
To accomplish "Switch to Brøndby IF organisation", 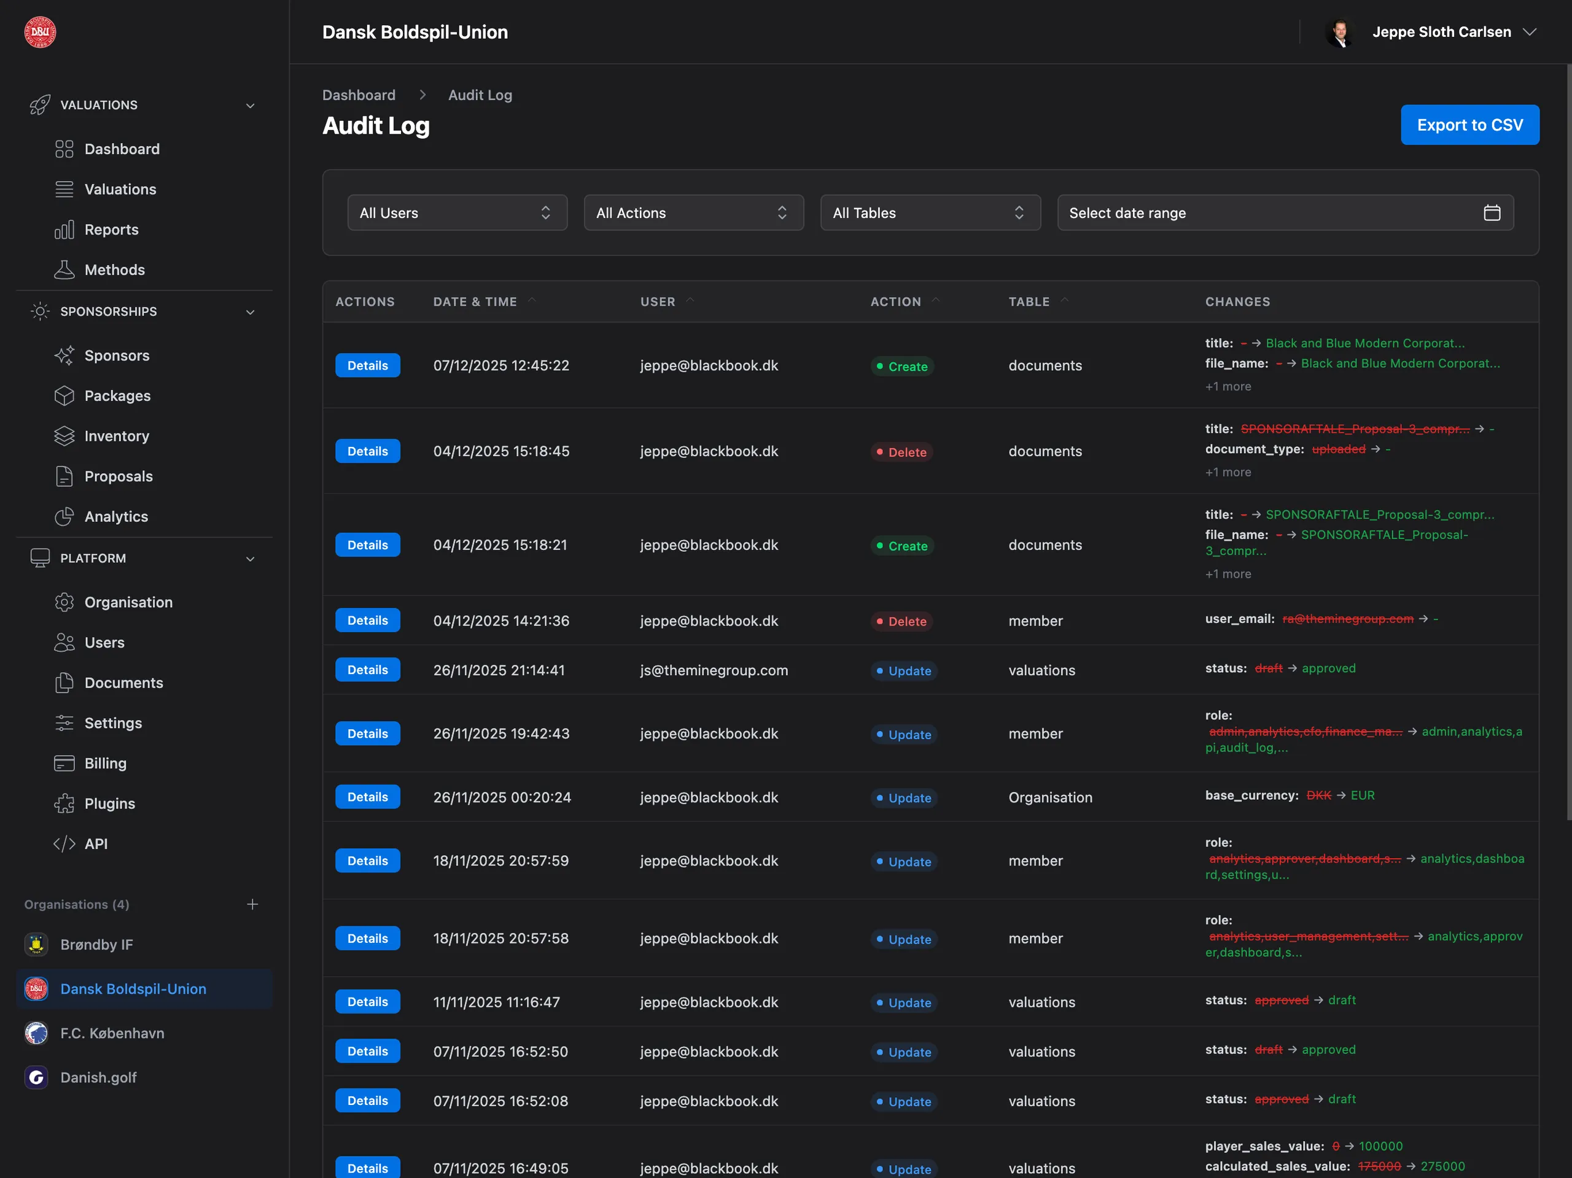I will [144, 945].
